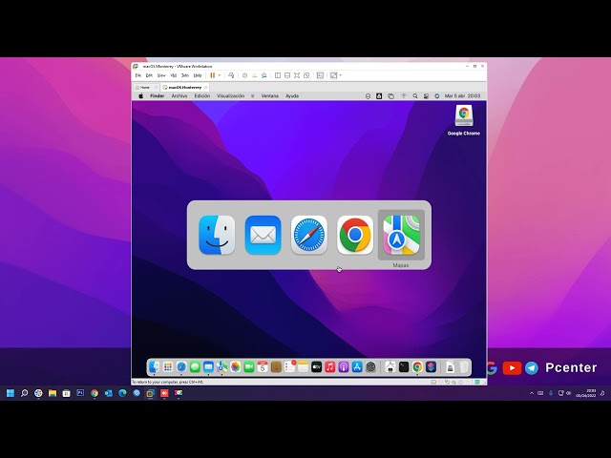Viewport: 611px width, 458px height.
Task: Open Spotlight search in macOS menu bar
Action: pos(415,95)
